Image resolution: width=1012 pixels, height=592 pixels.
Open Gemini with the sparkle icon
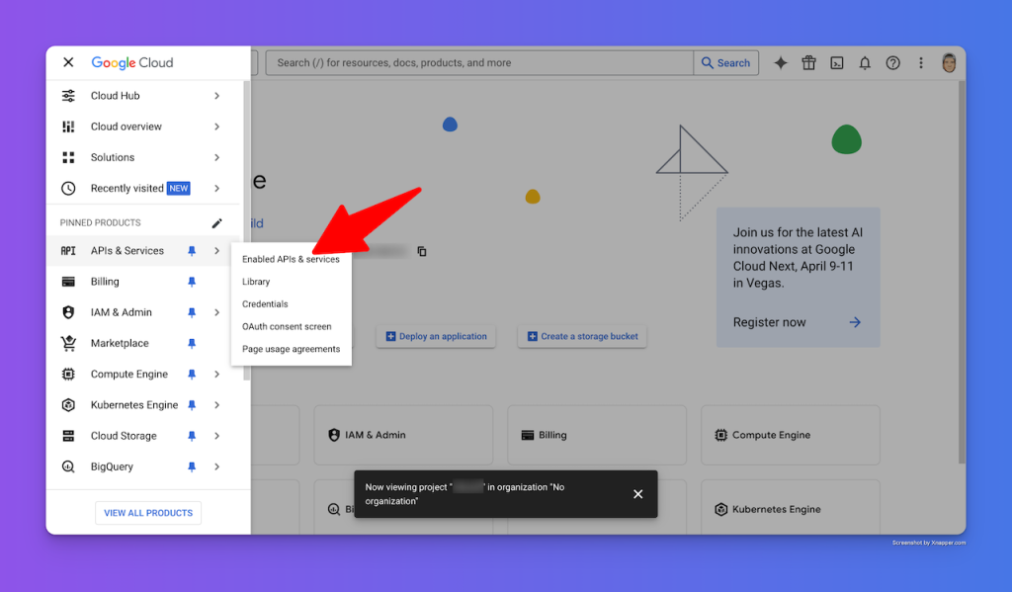click(781, 62)
